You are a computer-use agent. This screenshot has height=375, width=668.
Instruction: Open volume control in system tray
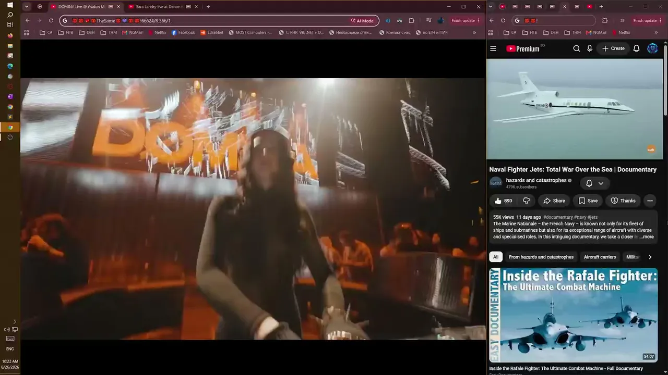click(6, 329)
